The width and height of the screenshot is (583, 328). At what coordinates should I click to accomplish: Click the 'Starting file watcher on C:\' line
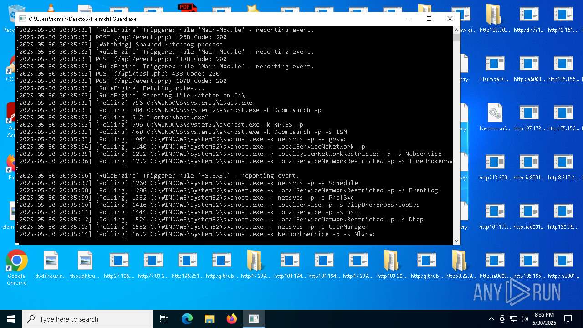coord(131,96)
